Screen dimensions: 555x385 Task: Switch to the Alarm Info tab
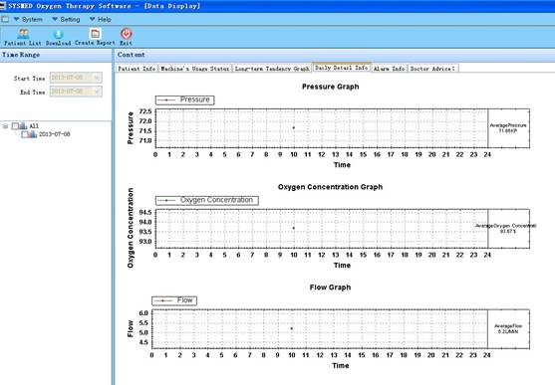click(389, 69)
